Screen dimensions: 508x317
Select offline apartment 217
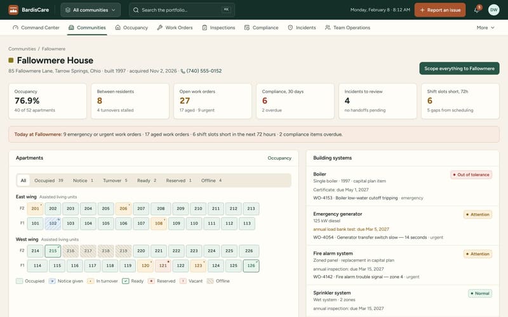click(88, 251)
